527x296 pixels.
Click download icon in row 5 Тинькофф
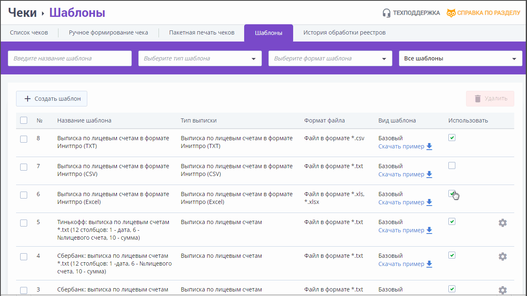(x=429, y=231)
